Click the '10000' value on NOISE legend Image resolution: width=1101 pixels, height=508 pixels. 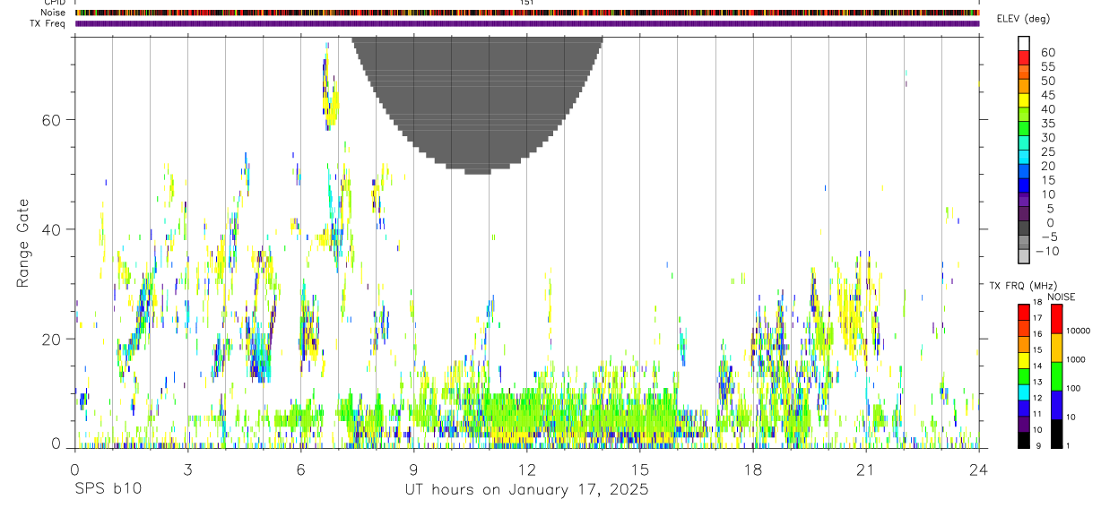[1078, 331]
